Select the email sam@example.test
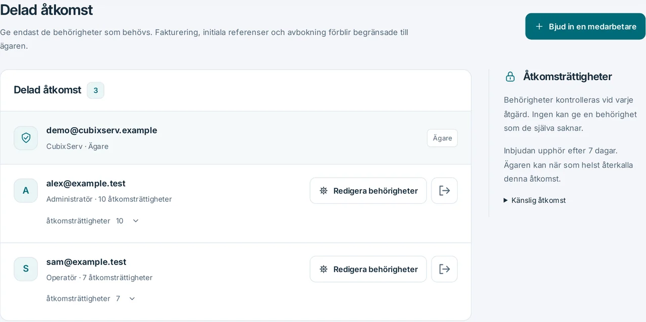The width and height of the screenshot is (646, 322). (x=86, y=262)
